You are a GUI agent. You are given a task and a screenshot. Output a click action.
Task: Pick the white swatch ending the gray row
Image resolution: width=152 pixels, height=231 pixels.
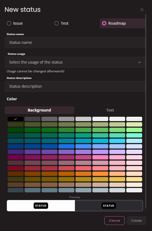tap(134, 119)
